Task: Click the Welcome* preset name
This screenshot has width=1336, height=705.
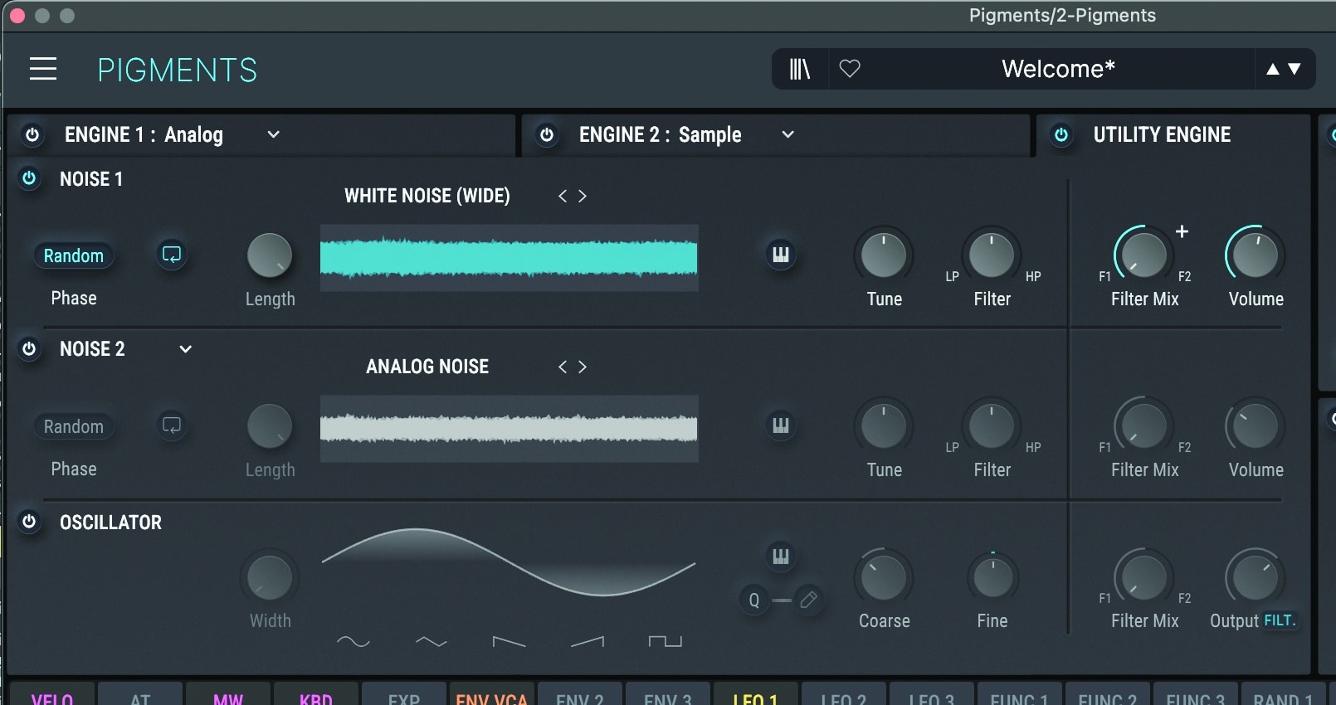Action: click(x=1058, y=69)
